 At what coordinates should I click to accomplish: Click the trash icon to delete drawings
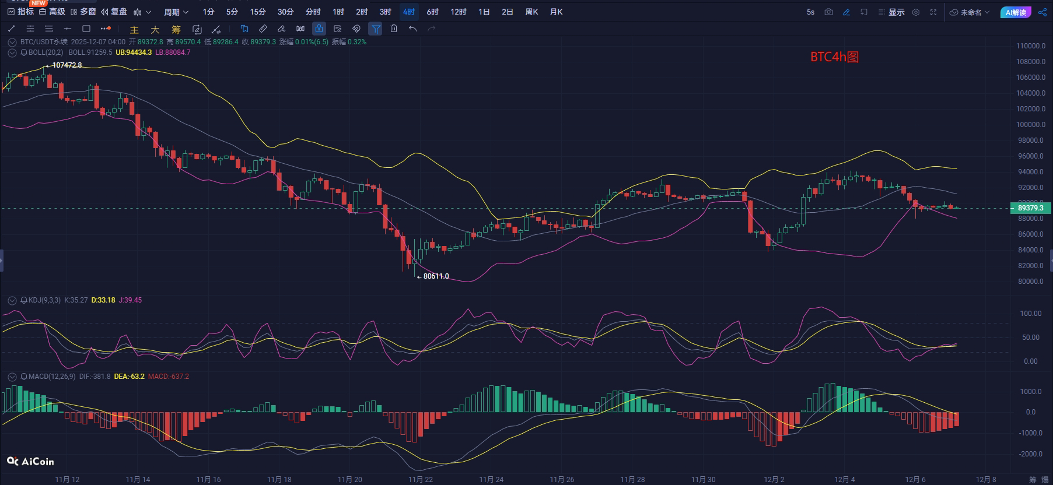394,29
